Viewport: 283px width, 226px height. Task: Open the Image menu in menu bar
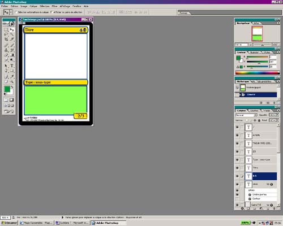[24, 6]
